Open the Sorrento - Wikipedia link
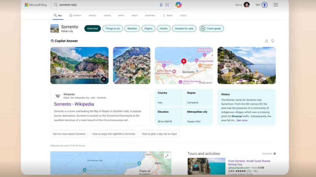The image size is (316, 177). 74,104
